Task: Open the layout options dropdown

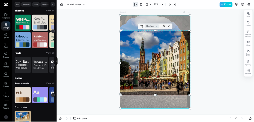Action: 148,4
